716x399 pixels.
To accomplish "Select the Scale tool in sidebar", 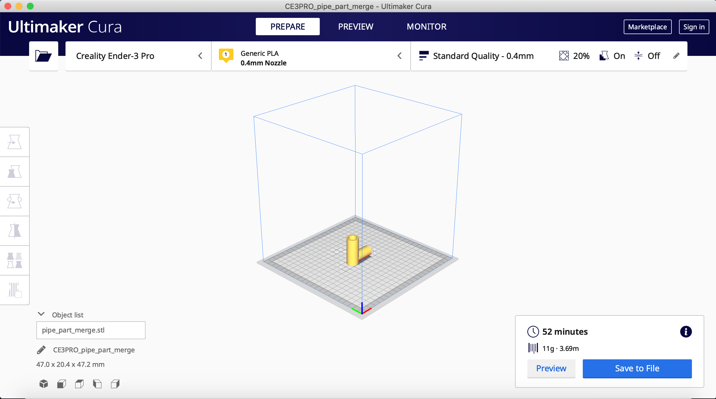I will [14, 172].
